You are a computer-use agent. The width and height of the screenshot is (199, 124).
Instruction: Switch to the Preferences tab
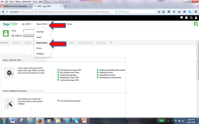tap(102, 43)
